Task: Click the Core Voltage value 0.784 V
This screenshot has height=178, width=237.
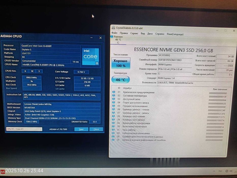Action: pos(81,72)
